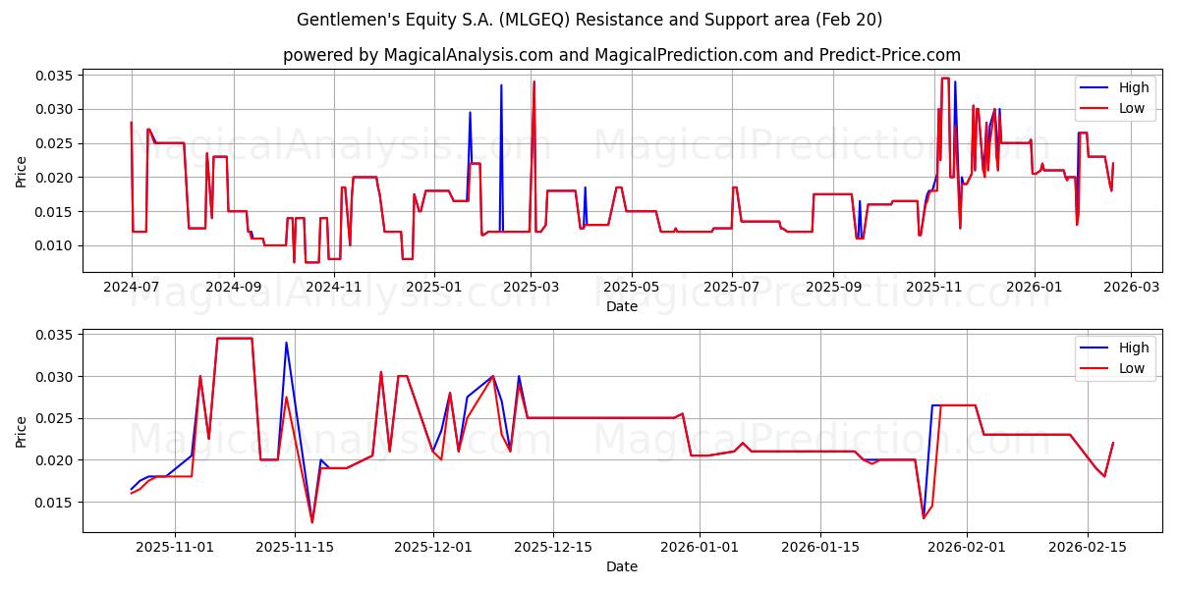This screenshot has width=1179, height=589.
Task: Click the 'Price' y-axis label of the top chart
Action: tap(22, 171)
